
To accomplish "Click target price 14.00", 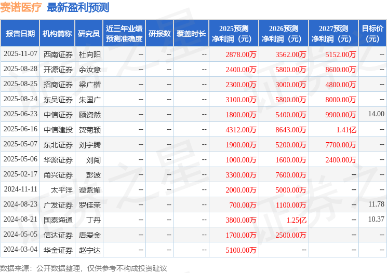I will (376, 114).
